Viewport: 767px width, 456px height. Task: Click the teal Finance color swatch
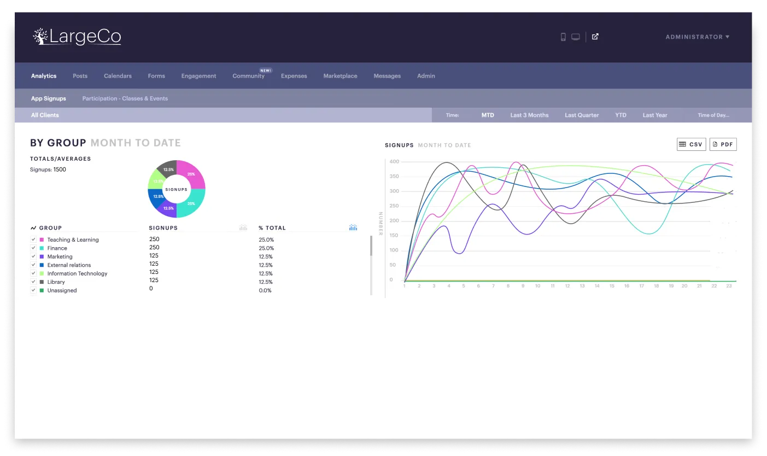[x=42, y=248]
